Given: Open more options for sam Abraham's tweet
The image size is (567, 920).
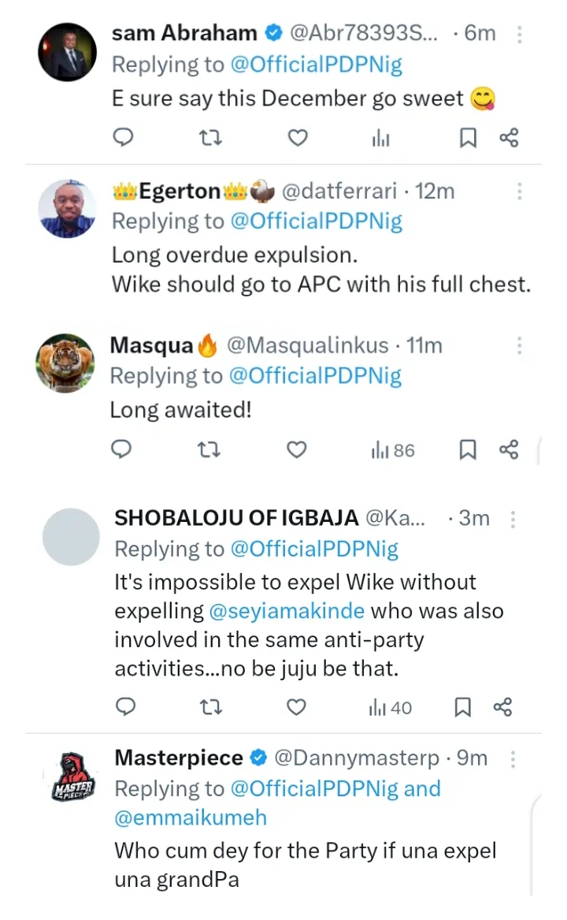Looking at the screenshot, I should [519, 33].
